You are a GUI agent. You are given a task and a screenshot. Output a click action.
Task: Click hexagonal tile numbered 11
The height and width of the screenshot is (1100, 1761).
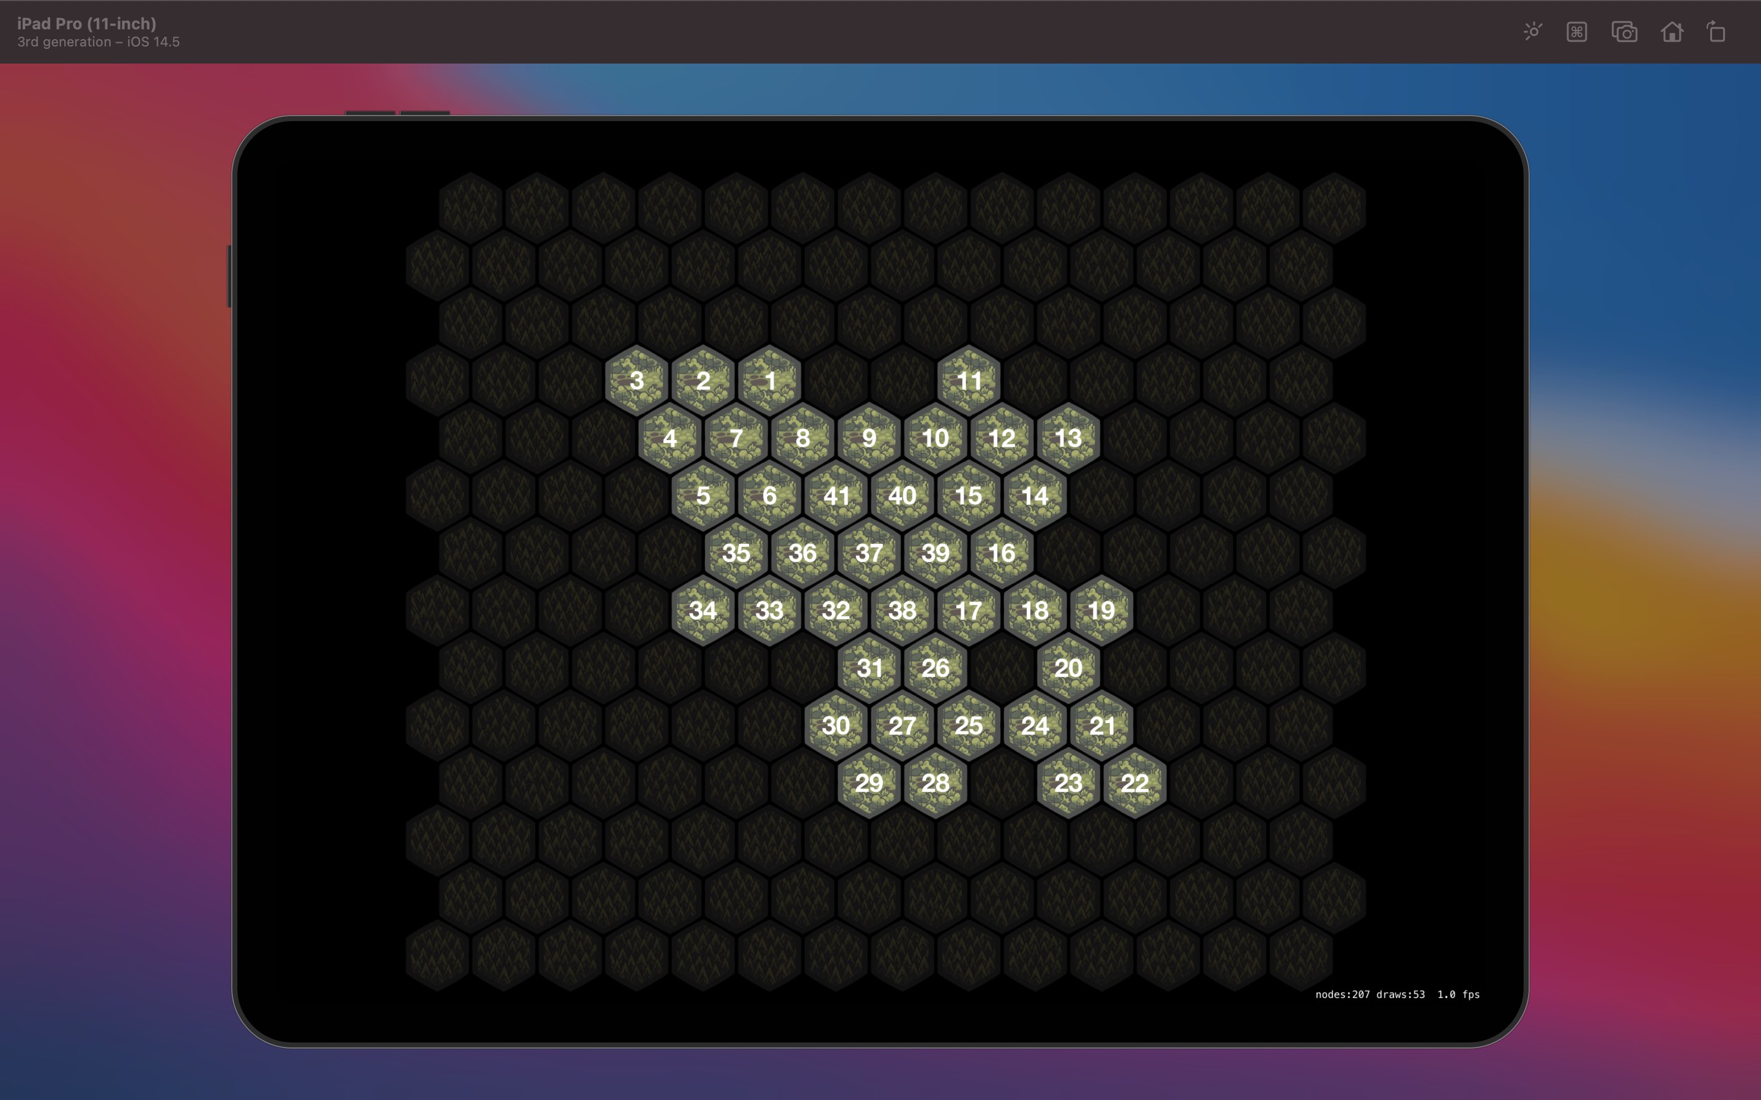[x=969, y=379]
